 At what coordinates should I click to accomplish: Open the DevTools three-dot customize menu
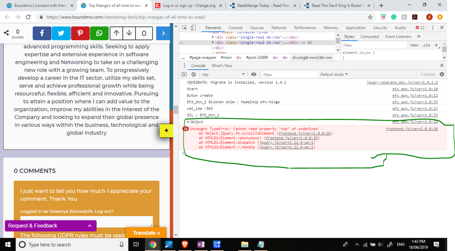pyautogui.click(x=433, y=28)
